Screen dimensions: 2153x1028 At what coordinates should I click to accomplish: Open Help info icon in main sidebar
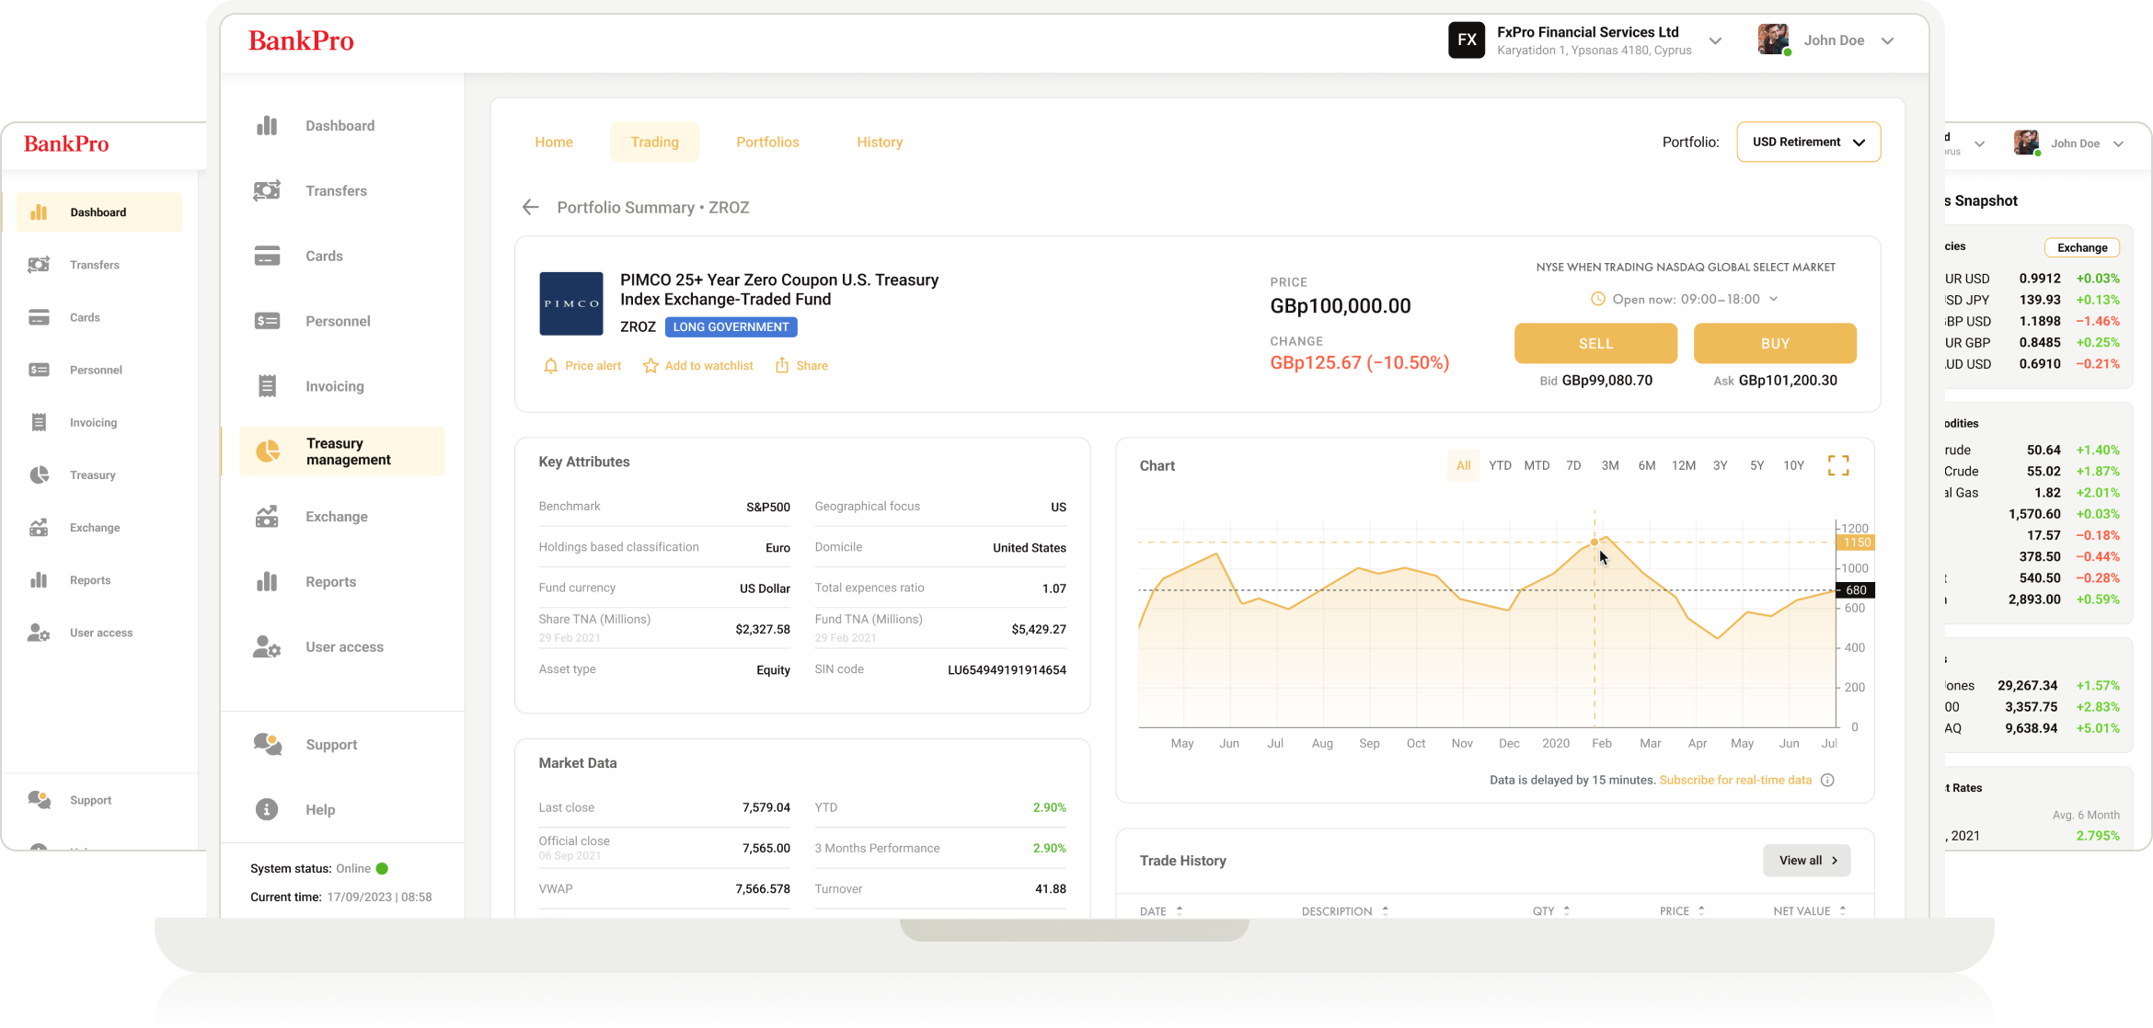pos(267,809)
